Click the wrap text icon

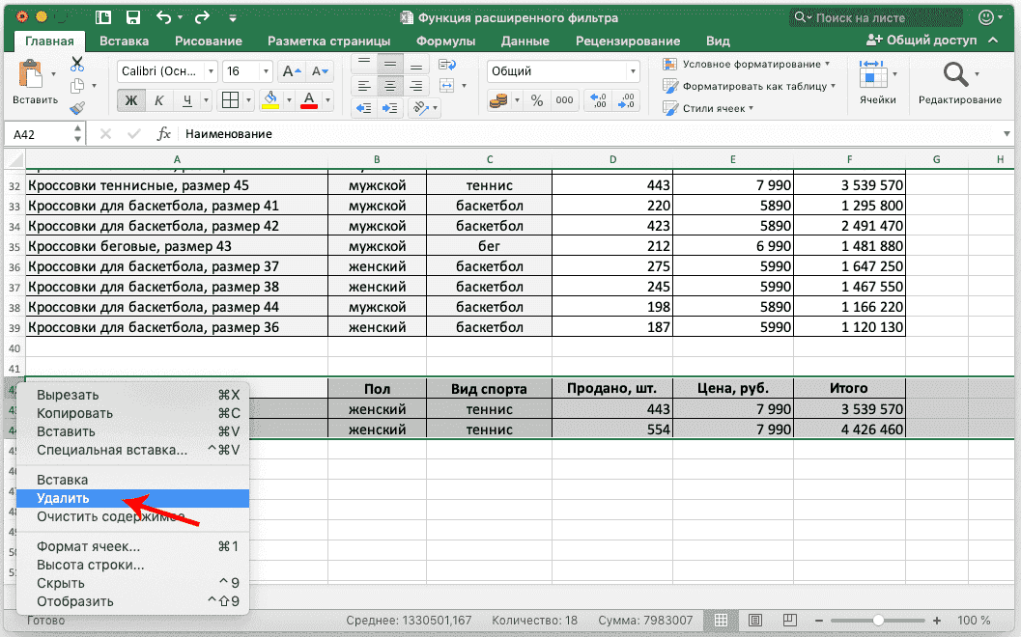446,64
